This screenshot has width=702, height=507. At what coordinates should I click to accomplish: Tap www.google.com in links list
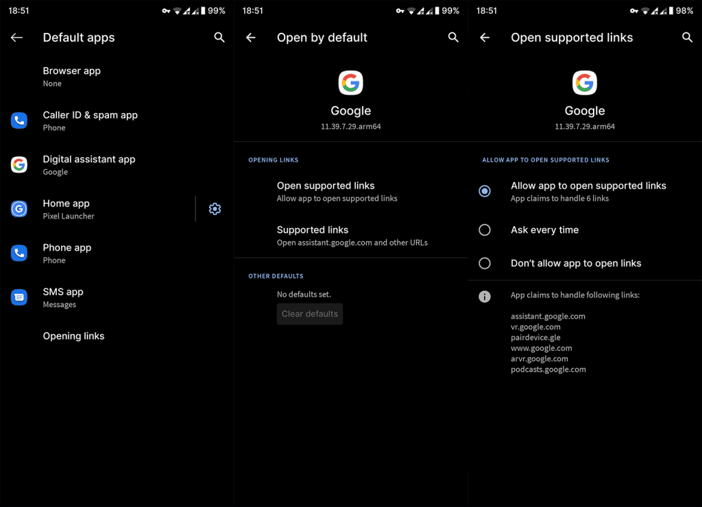[542, 348]
